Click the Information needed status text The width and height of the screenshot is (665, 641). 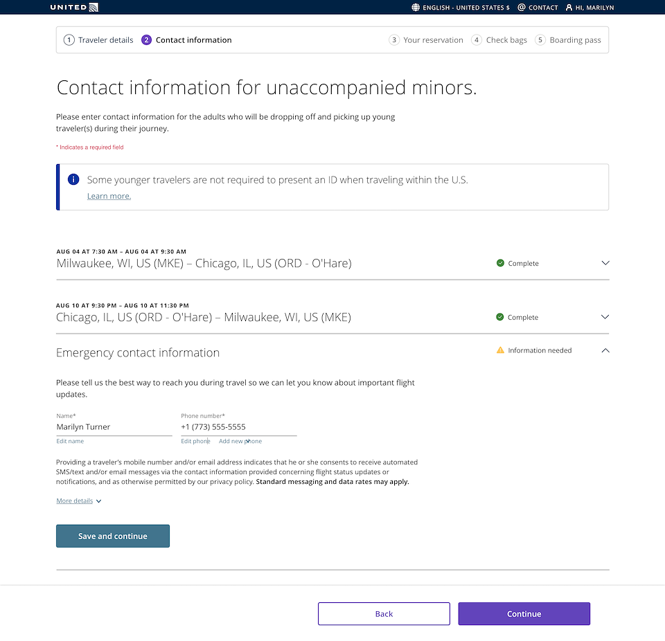point(540,350)
